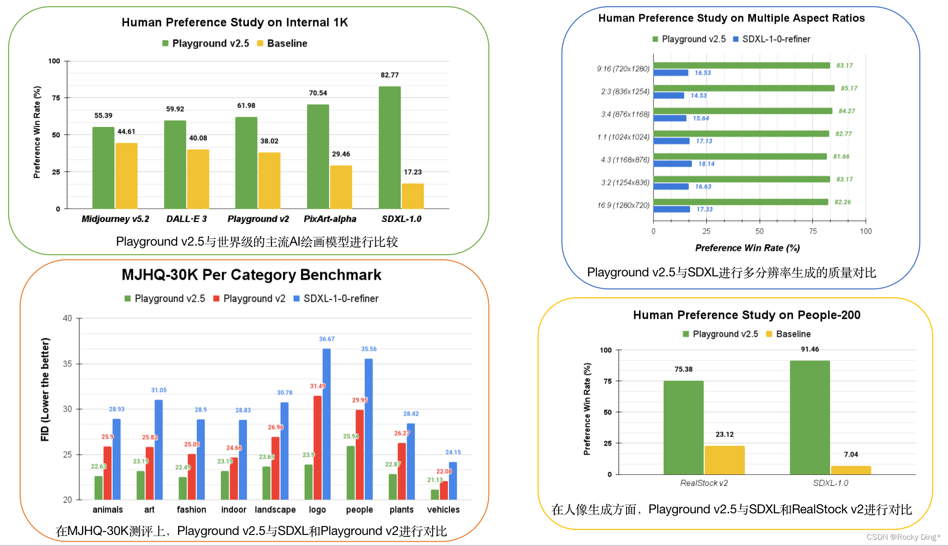Click the 'people' category label
This screenshot has height=546, width=948.
359,510
